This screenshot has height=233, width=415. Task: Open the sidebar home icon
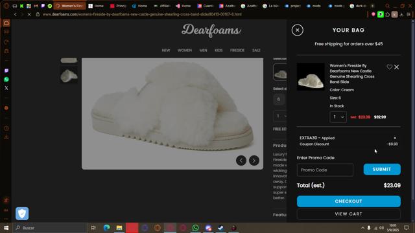pyautogui.click(x=6, y=23)
